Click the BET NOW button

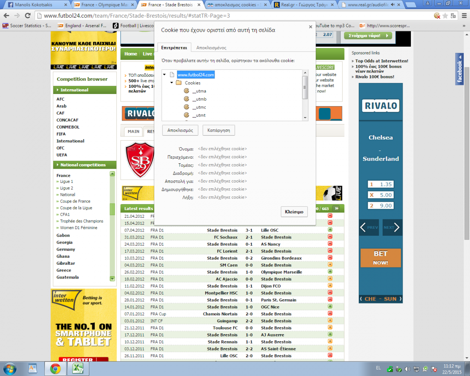coord(381,258)
